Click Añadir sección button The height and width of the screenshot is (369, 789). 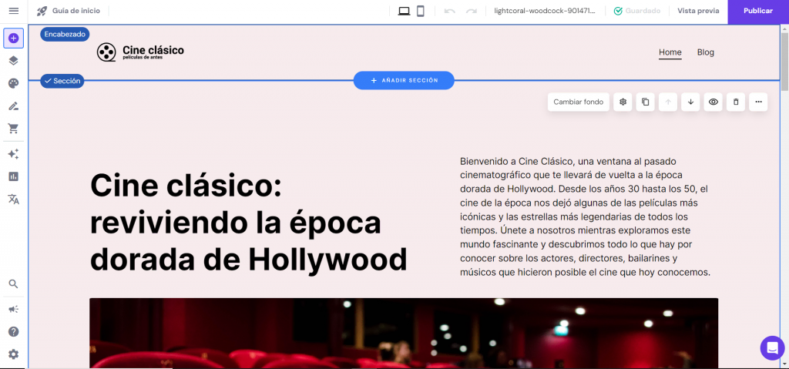[x=404, y=80]
